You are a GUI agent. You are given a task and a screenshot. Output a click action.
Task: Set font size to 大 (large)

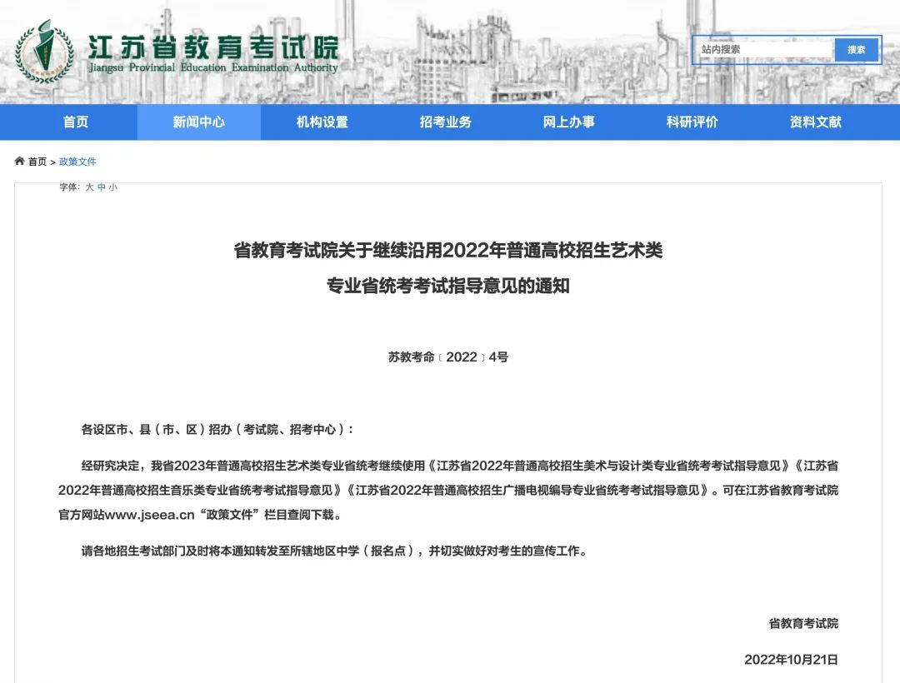tap(89, 187)
